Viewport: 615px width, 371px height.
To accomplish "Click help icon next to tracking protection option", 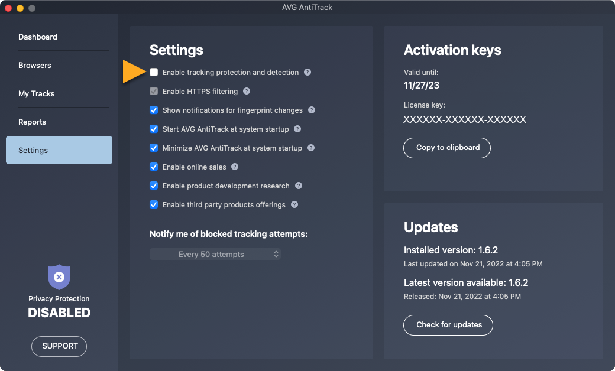I will [x=307, y=73].
